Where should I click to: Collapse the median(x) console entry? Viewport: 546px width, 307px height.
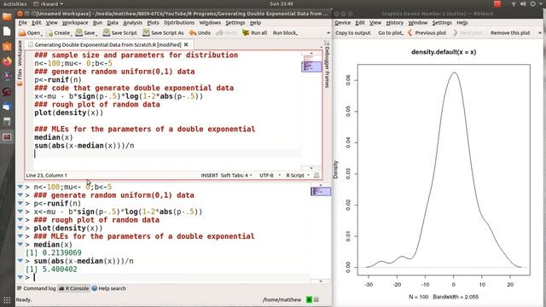pos(20,245)
